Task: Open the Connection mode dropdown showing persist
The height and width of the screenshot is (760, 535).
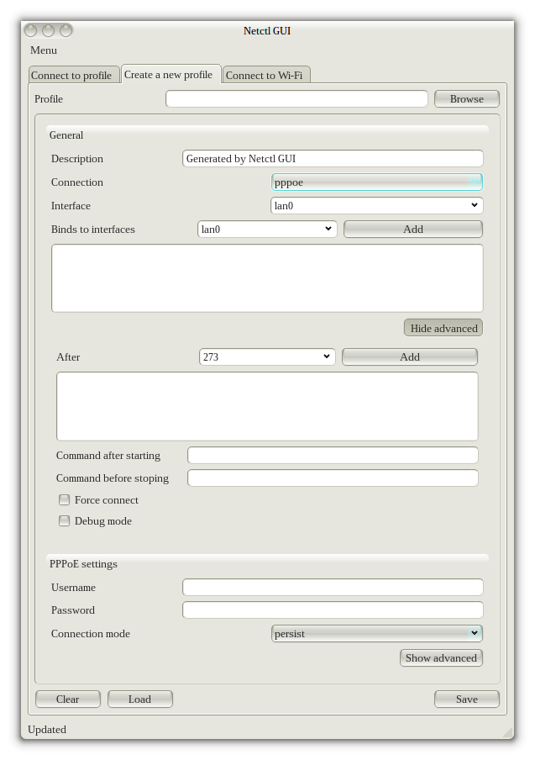Action: (x=376, y=634)
